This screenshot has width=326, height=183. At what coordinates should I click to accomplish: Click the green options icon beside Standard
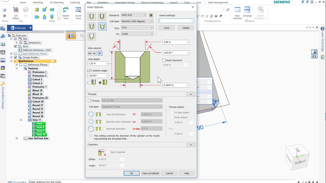(151, 15)
